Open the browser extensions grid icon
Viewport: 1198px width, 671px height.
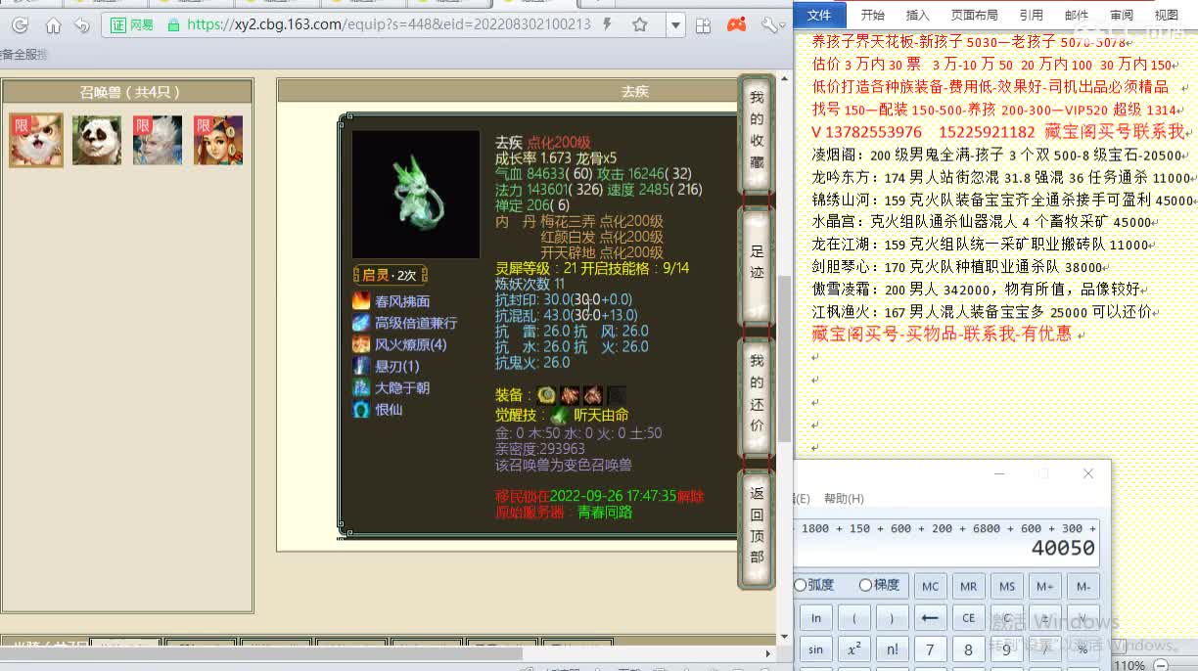point(705,24)
